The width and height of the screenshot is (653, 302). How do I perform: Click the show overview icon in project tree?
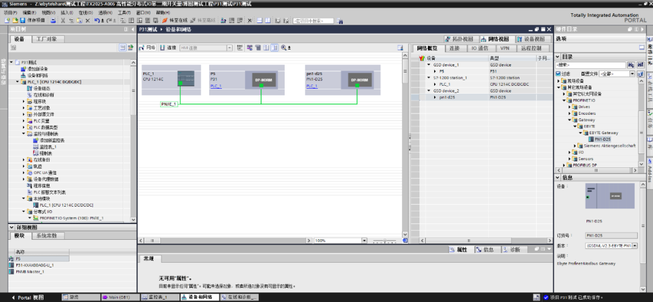pyautogui.click(x=122, y=48)
